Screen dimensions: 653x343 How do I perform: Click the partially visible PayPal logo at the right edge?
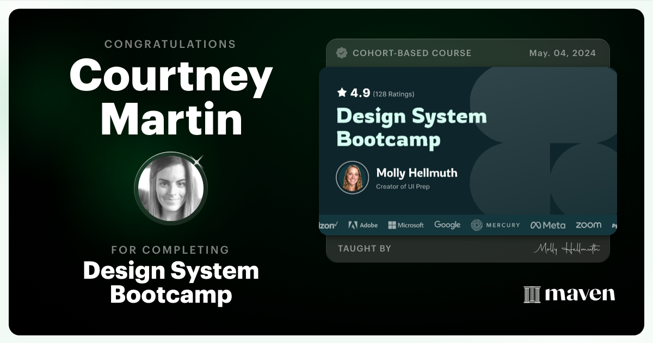click(614, 224)
